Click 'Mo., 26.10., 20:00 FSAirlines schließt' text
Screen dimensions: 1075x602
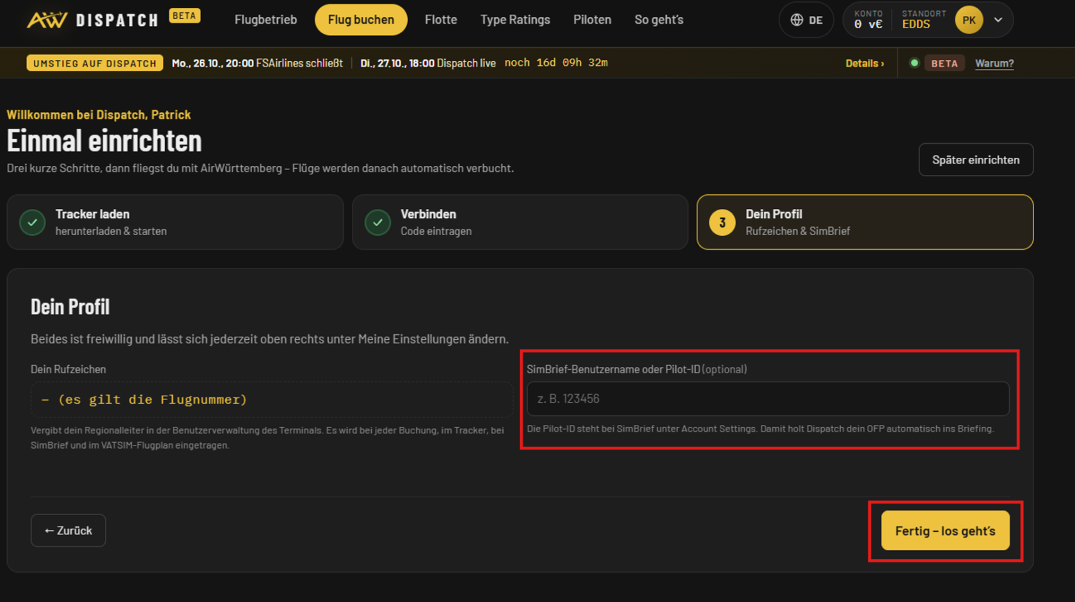pyautogui.click(x=257, y=63)
